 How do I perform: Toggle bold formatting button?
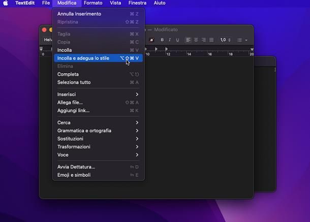[162, 40]
